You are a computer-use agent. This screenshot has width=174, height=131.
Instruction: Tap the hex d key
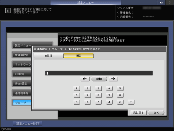pyautogui.click(x=109, y=102)
